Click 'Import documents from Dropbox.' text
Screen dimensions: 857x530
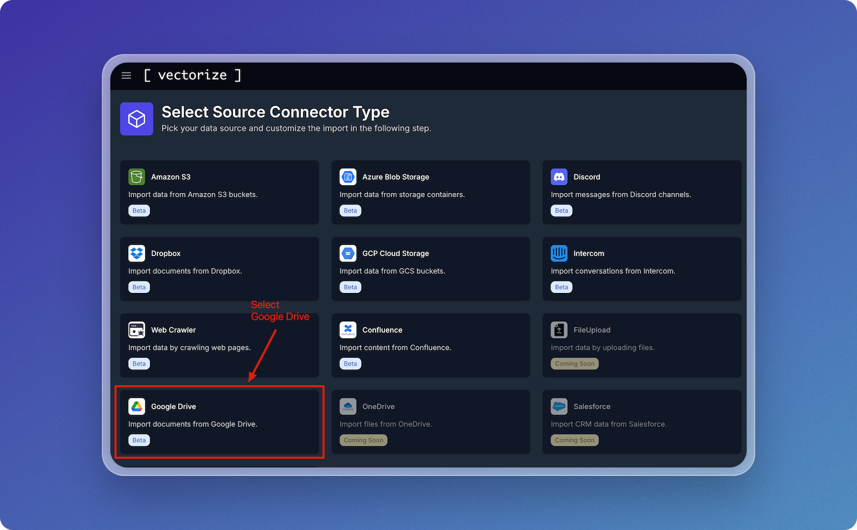click(185, 271)
